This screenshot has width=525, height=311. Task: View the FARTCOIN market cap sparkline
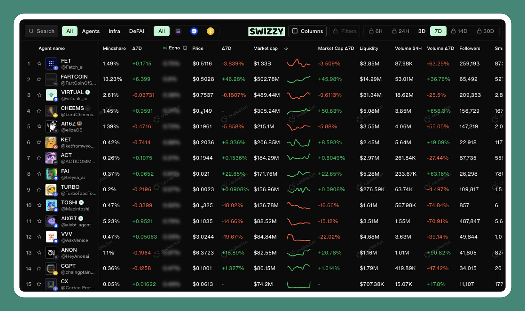click(x=299, y=79)
